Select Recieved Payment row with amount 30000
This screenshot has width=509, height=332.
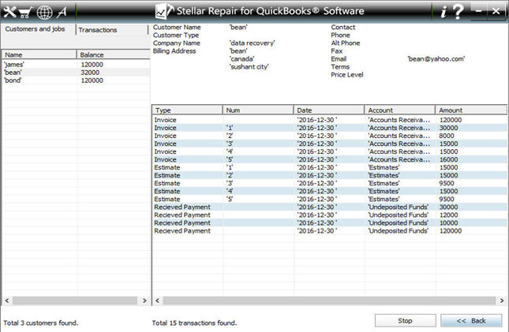pos(329,207)
